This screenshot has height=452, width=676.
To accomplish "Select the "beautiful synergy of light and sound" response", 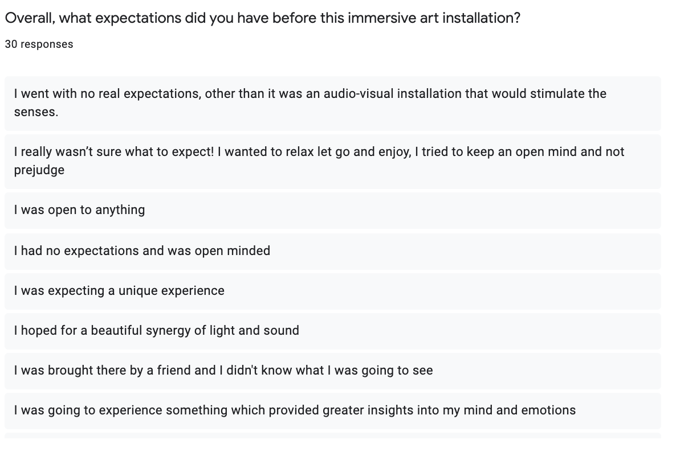I will [x=157, y=330].
